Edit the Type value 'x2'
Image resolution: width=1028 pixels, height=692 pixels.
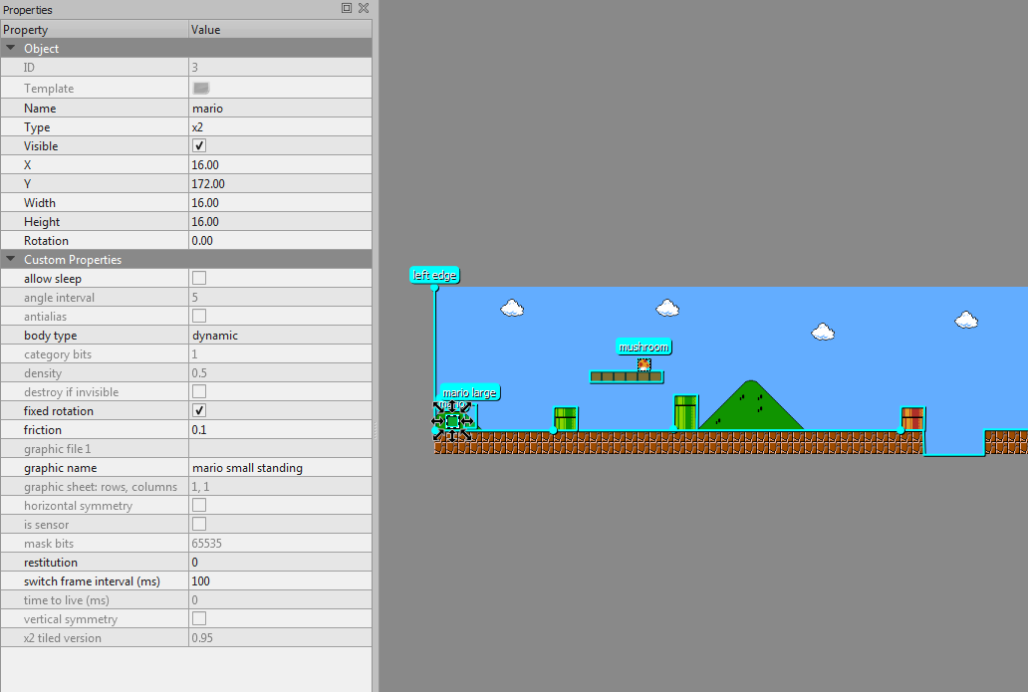coord(281,127)
